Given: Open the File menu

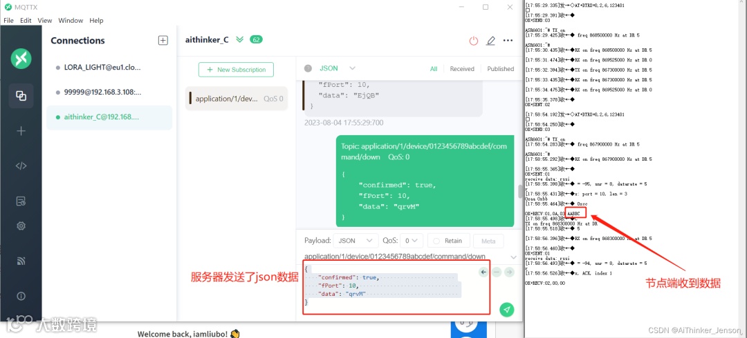Looking at the screenshot, I should click(9, 21).
